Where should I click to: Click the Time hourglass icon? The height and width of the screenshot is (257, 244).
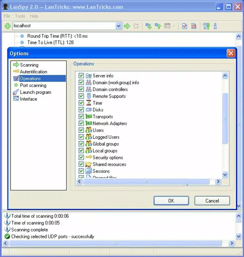(x=88, y=103)
